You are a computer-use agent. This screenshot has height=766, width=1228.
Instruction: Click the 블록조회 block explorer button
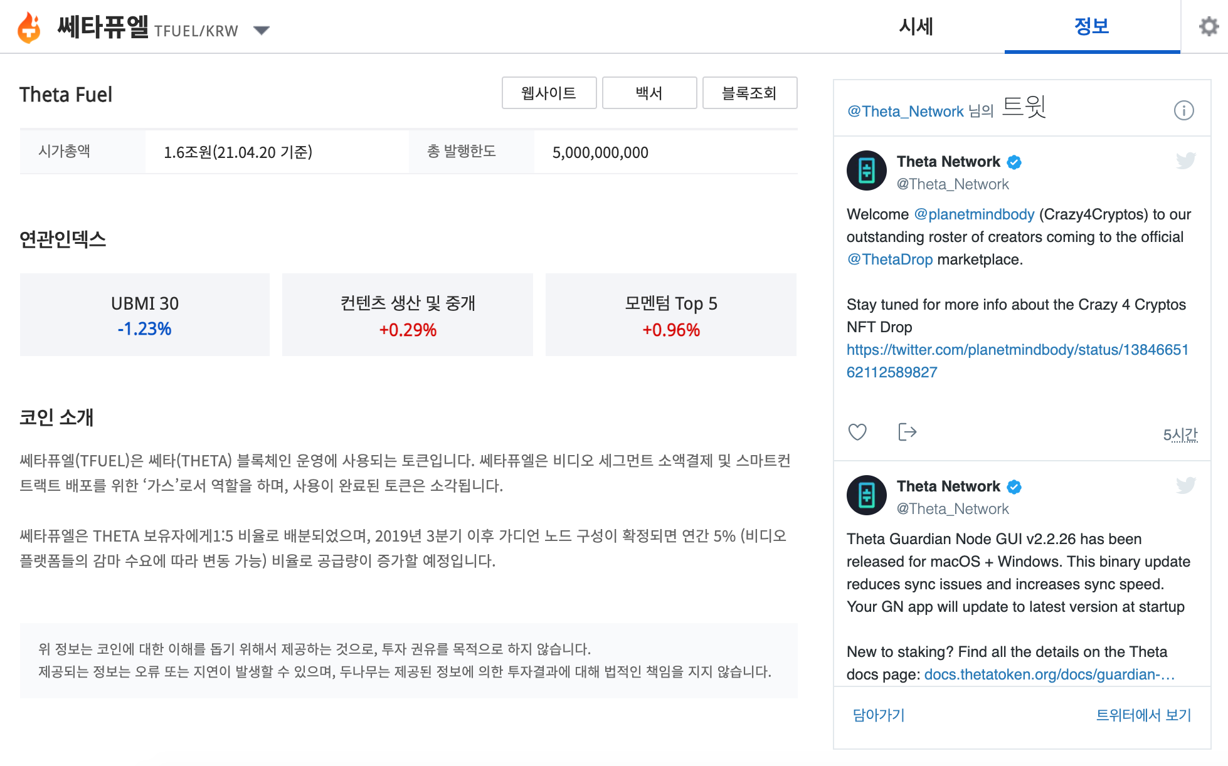click(749, 93)
